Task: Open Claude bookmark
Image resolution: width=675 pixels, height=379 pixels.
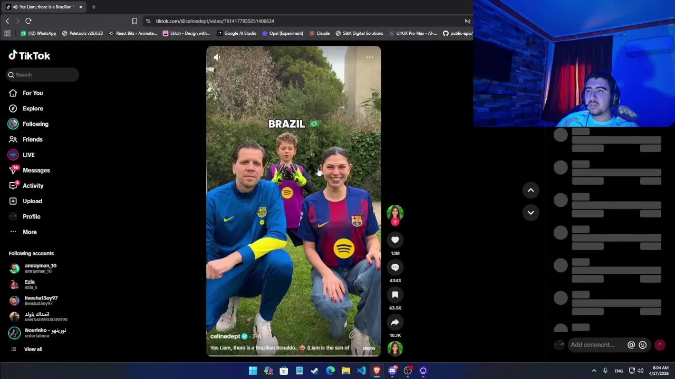Action: coord(320,33)
